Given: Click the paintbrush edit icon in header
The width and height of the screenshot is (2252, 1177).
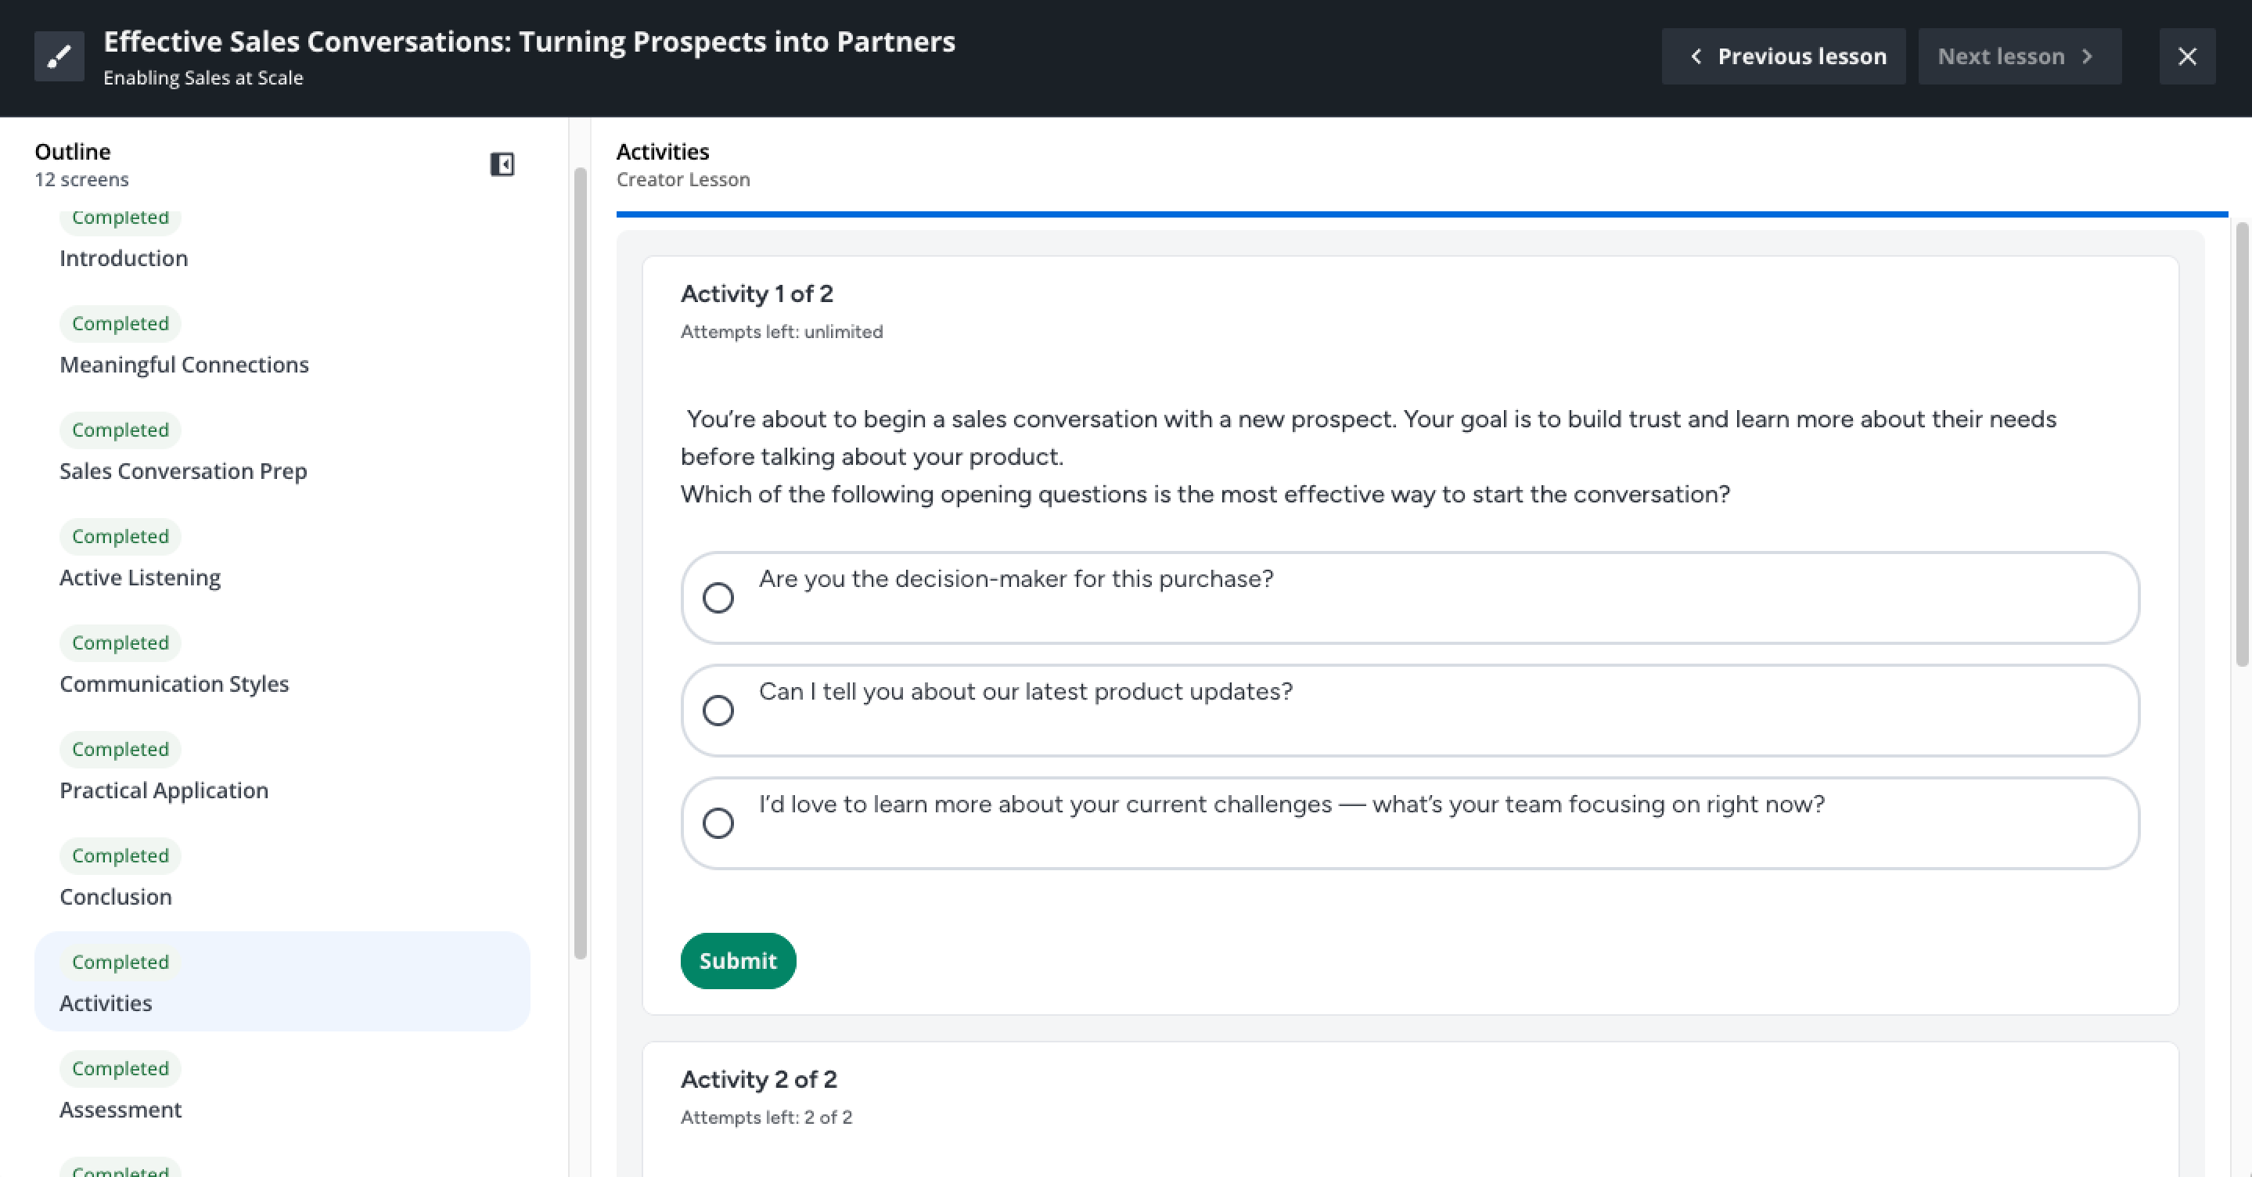Looking at the screenshot, I should click(x=59, y=57).
